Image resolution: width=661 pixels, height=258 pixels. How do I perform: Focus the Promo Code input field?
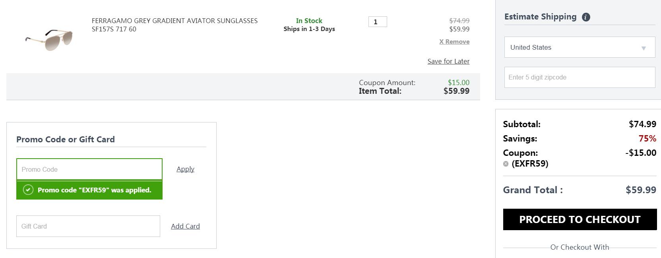[x=89, y=169]
